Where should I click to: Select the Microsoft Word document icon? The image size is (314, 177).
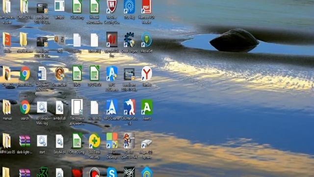click(x=42, y=73)
